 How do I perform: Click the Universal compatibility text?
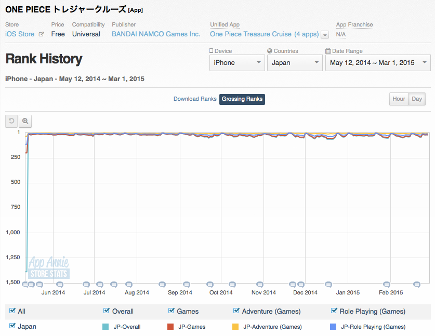[86, 34]
